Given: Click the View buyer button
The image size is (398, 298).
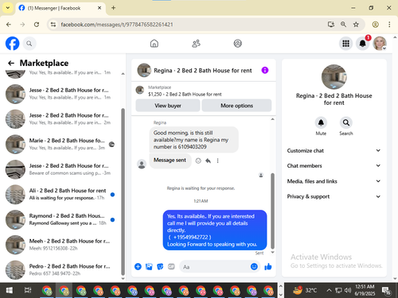Looking at the screenshot, I should click(x=168, y=106).
